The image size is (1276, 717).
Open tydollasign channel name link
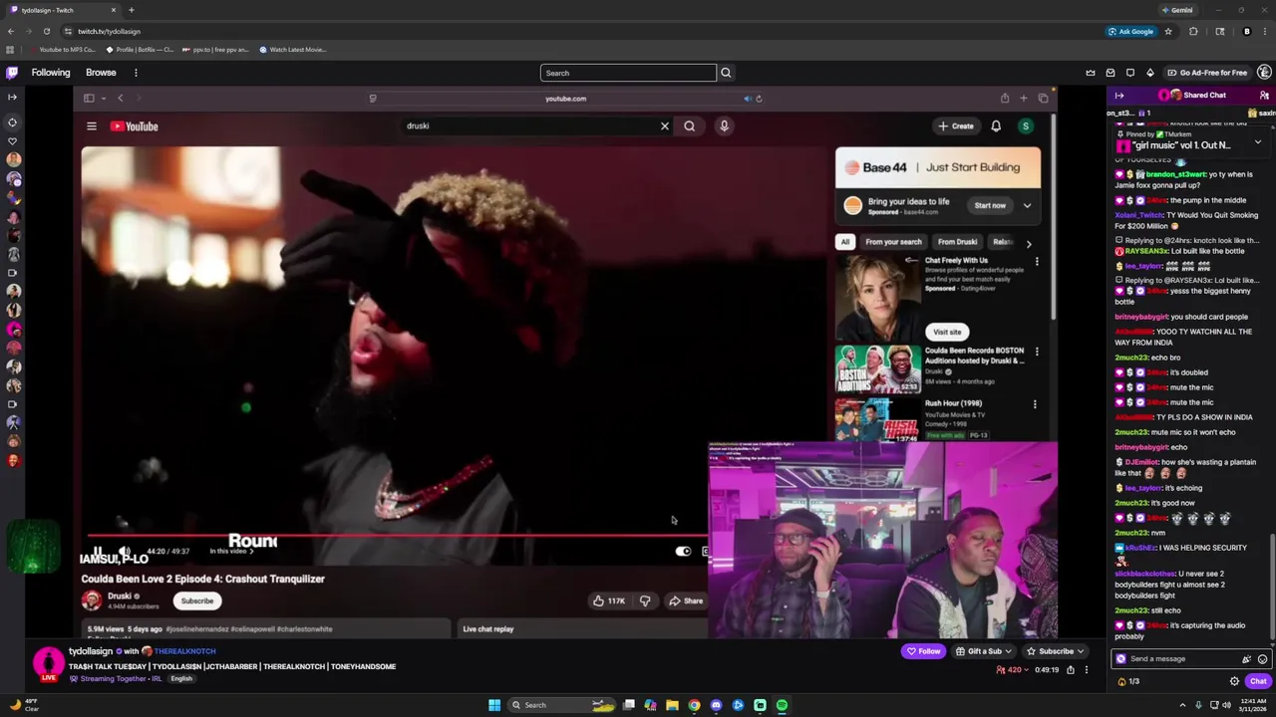[91, 651]
